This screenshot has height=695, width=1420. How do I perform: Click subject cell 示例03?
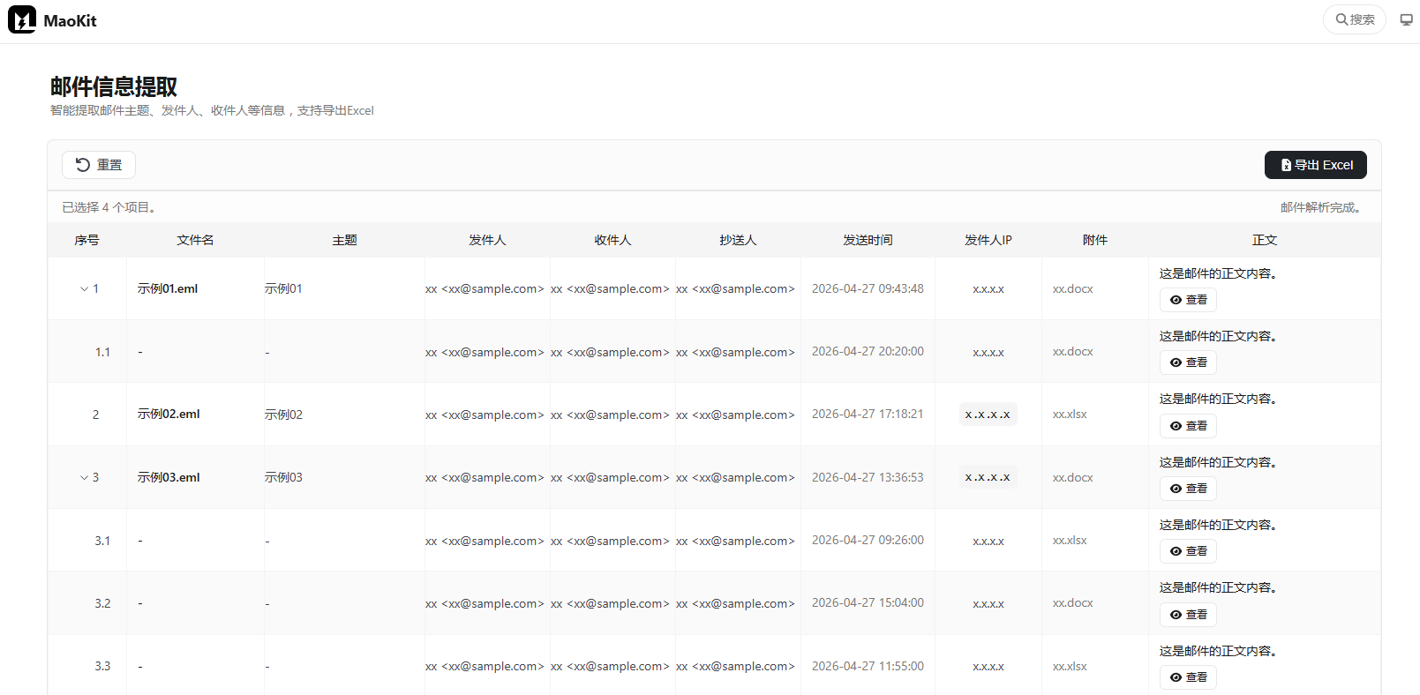[x=283, y=477]
